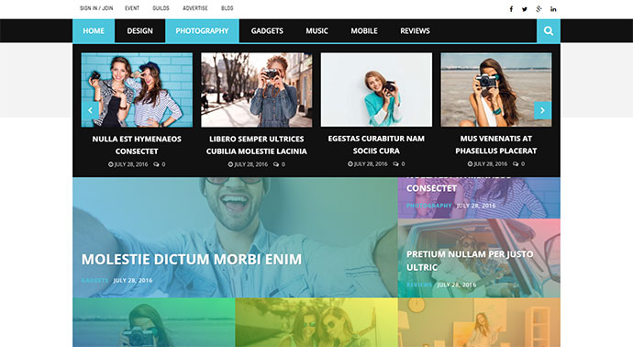Open the Advertise link
Screen dimensions: 633x347
[195, 8]
